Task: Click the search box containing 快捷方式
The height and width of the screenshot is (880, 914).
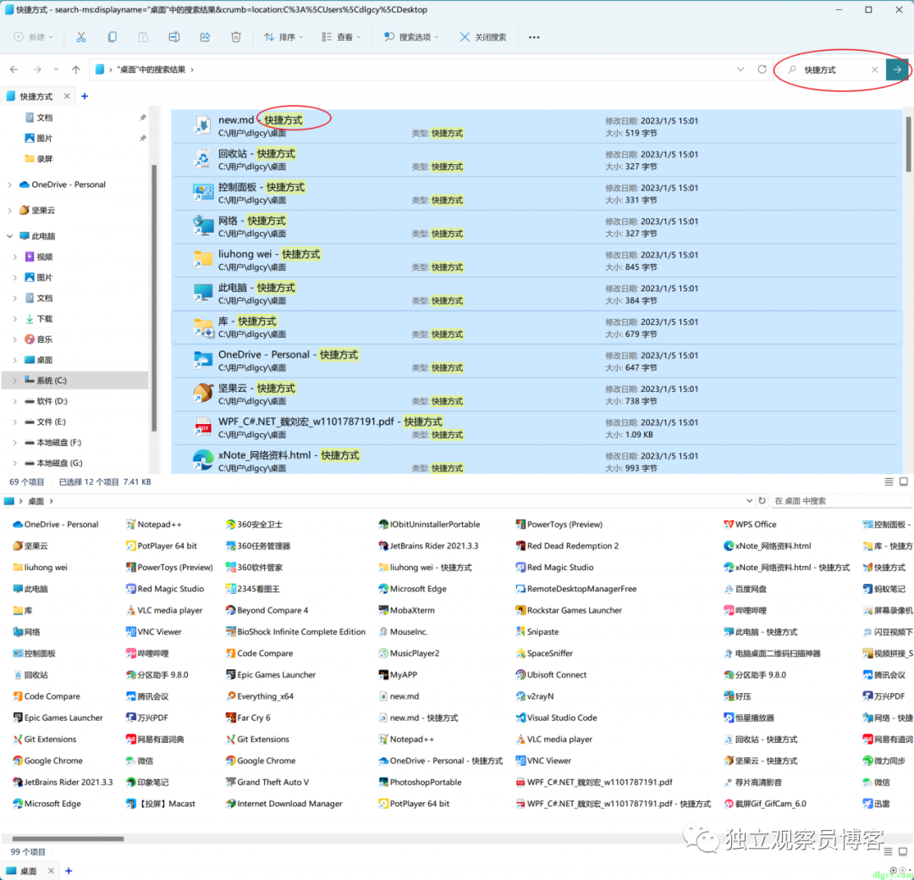Action: tap(831, 69)
